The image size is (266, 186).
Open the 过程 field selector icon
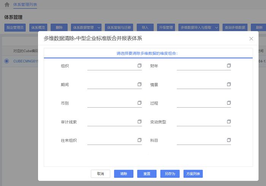coord(229,103)
